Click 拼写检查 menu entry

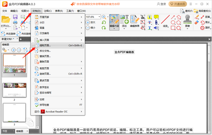click(x=58, y=105)
